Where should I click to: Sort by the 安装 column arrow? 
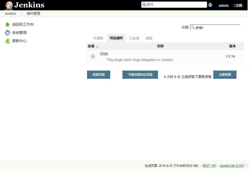pyautogui.click(x=97, y=46)
